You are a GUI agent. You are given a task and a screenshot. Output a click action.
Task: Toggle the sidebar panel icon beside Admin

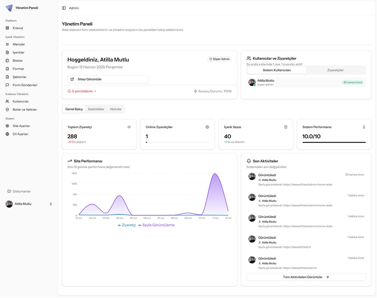pos(64,8)
